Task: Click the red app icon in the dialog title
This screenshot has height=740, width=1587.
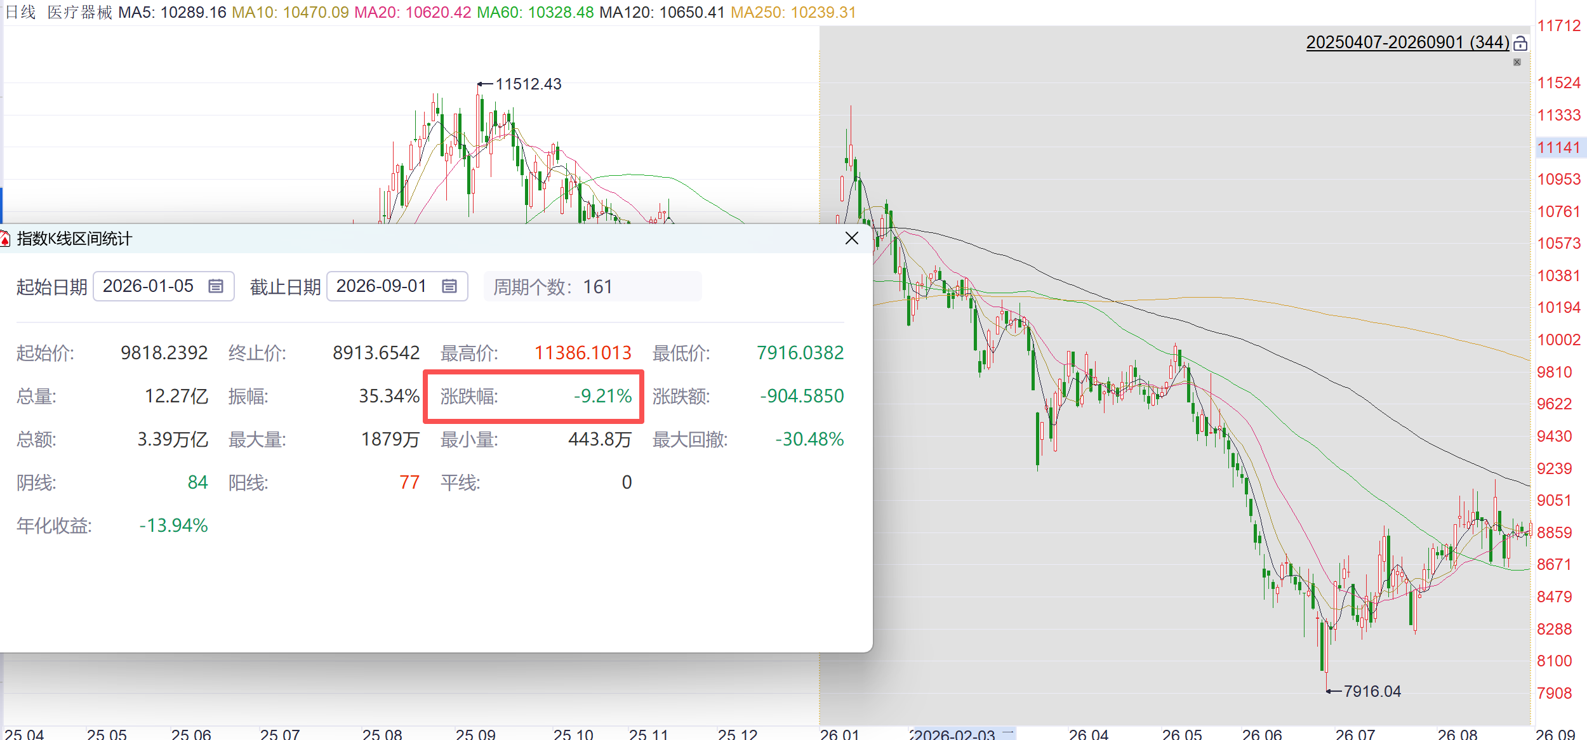Action: click(5, 239)
